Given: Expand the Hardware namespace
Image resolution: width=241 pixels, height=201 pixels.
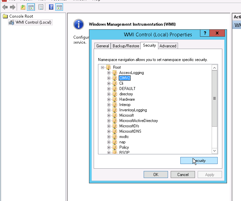Looking at the screenshot, I should pyautogui.click(x=109, y=99).
